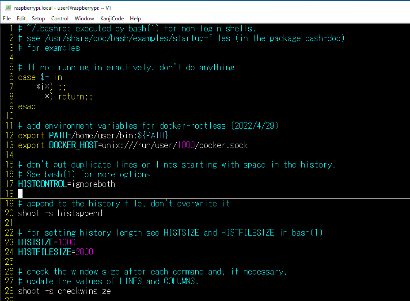This screenshot has width=410, height=301.
Task: Click the Tera Term title bar icon
Action: coord(8,8)
